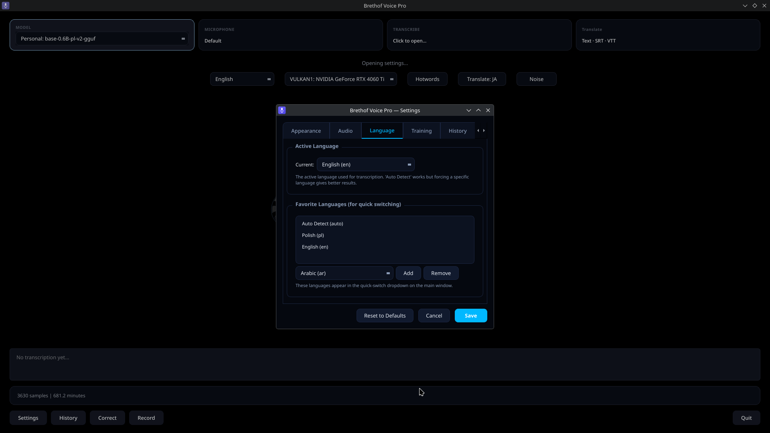Select Auto Detect (auto) in favorites list
770x433 pixels.
click(x=385, y=224)
